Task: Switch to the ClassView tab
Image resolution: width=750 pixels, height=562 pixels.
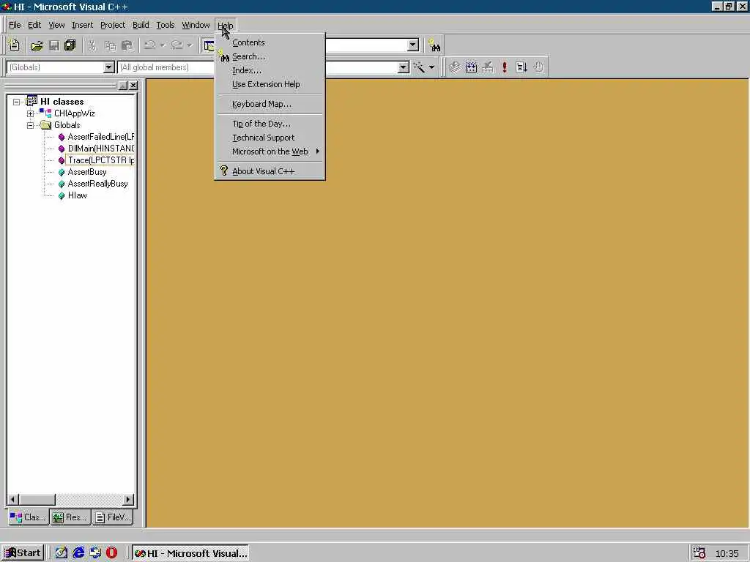Action: tap(29, 517)
